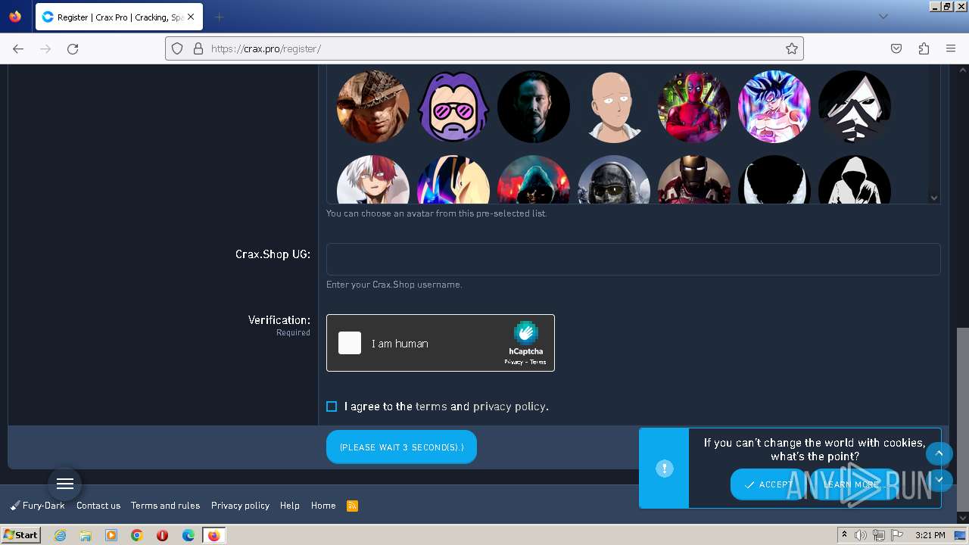Bookmark this page with the star
The width and height of the screenshot is (969, 545).
point(792,48)
